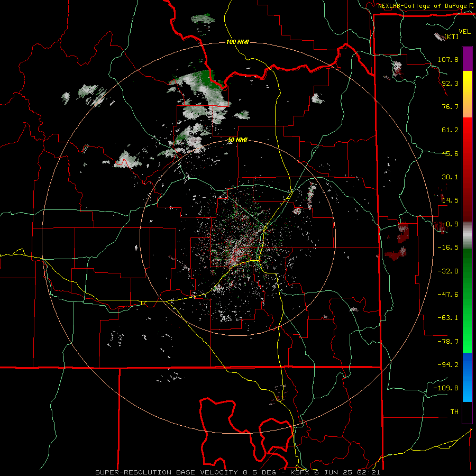The width and height of the screenshot is (476, 476).
Task: Click the gray zero-velocity segment of color bar
Action: 467,235
